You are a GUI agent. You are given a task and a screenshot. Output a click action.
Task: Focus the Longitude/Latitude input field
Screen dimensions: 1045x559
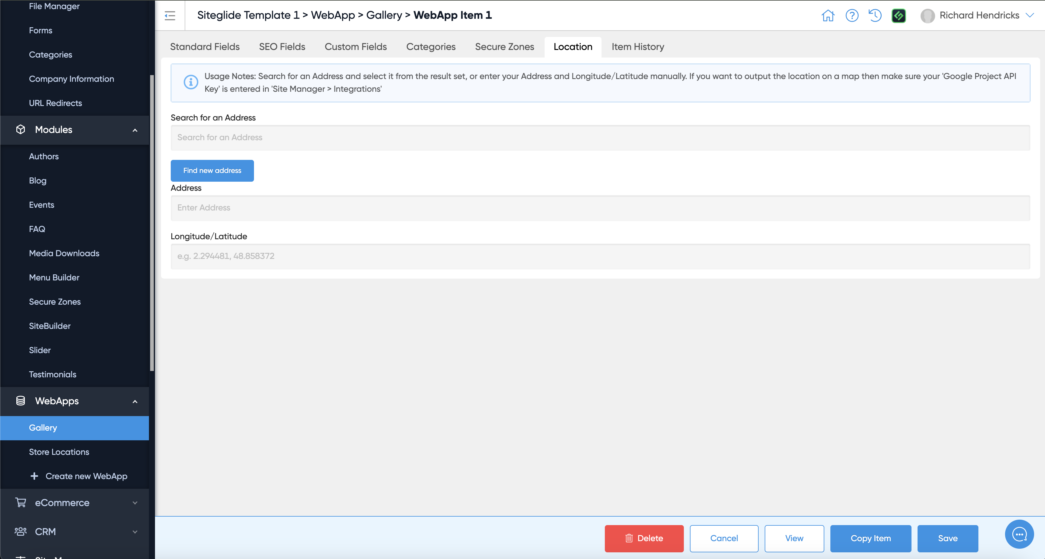600,256
